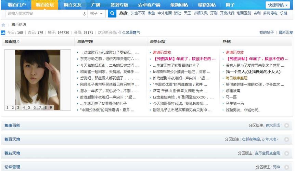Collapse the 论坛管理 section toggle icon
This screenshot has width=295, height=171.
coord(286,167)
